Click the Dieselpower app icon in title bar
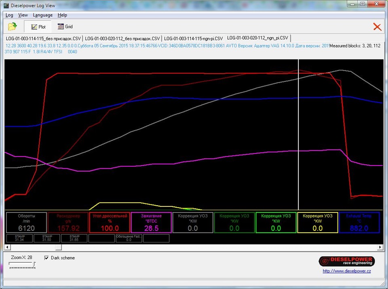 tap(6, 5)
